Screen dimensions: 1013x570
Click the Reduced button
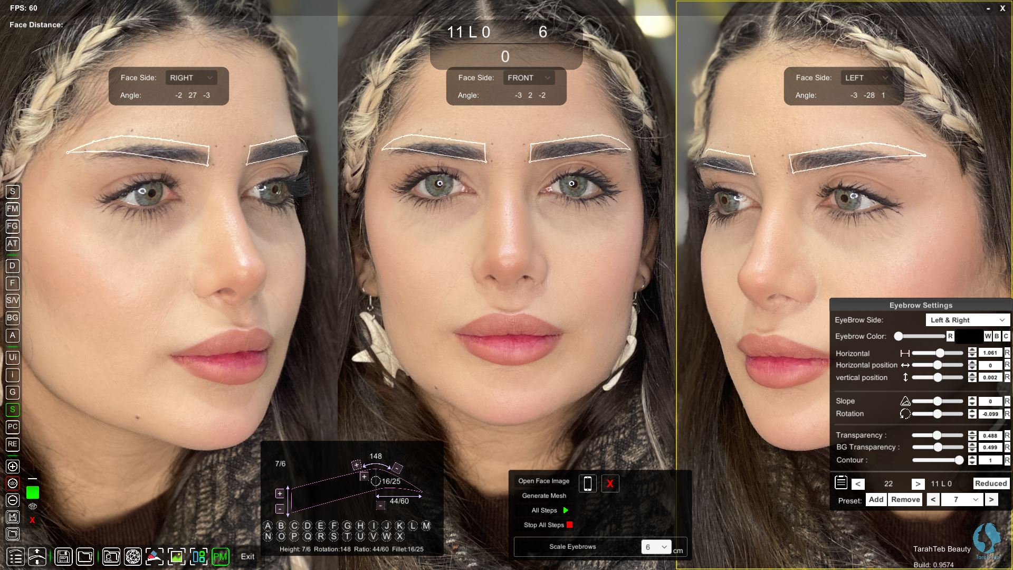tap(991, 483)
